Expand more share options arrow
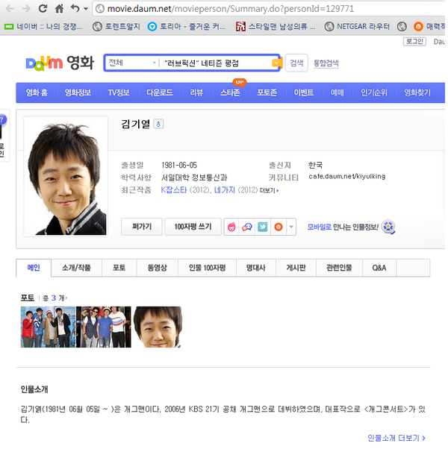 (x=291, y=227)
